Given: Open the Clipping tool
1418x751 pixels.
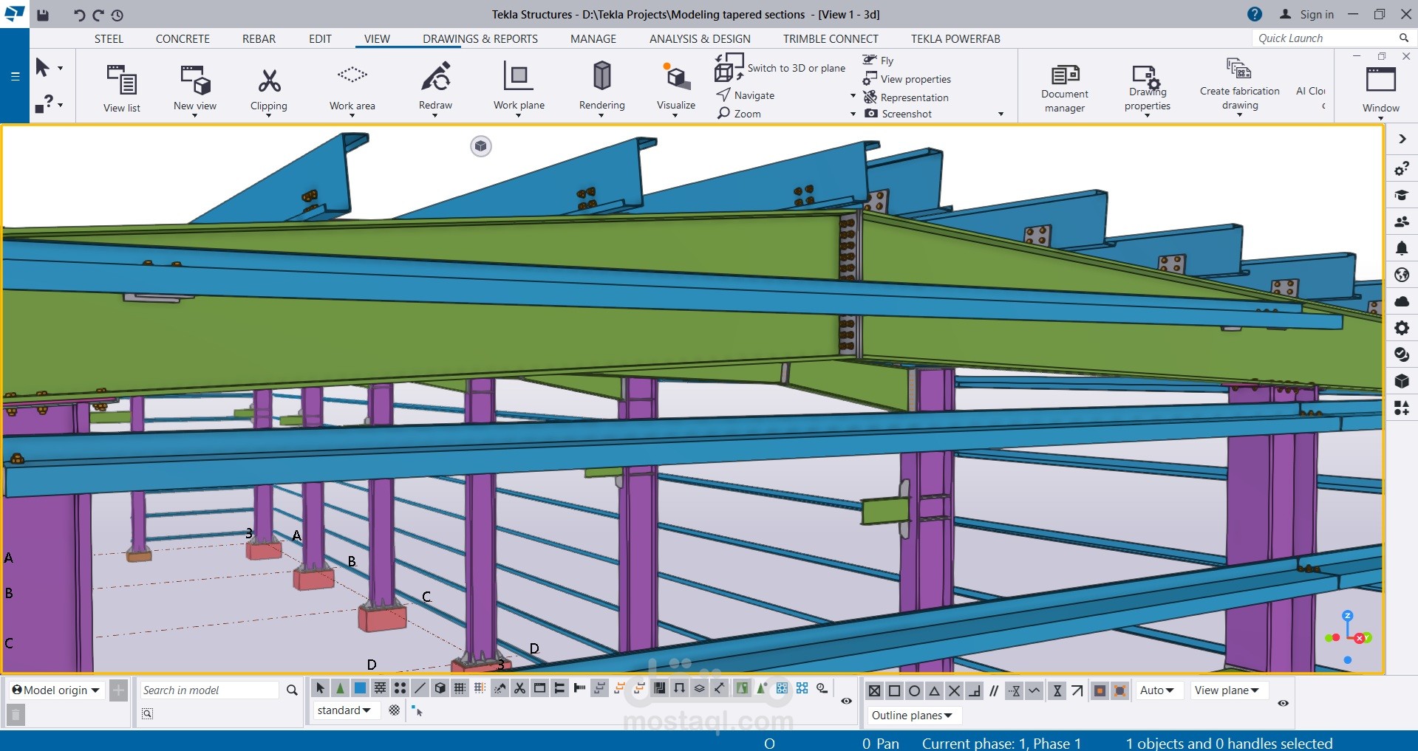Looking at the screenshot, I should pos(268,81).
